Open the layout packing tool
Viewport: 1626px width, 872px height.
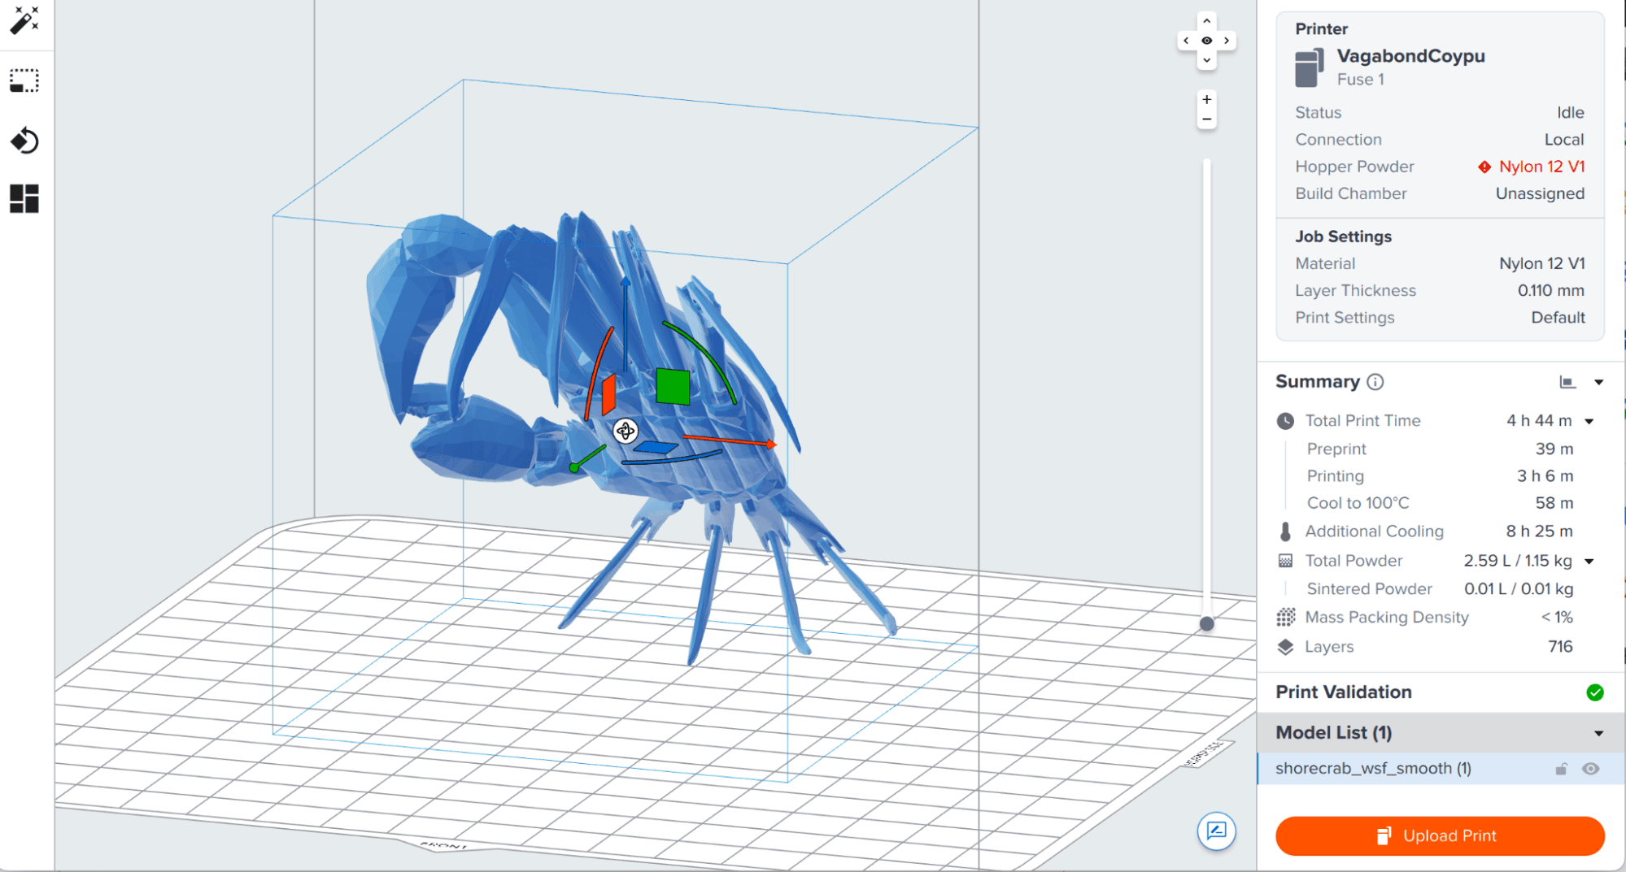pos(24,198)
